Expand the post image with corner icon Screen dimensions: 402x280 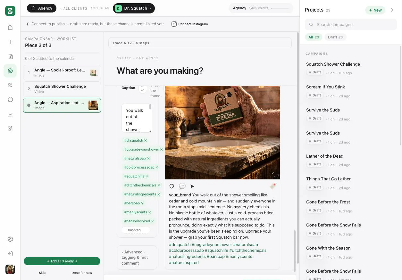coord(273,173)
